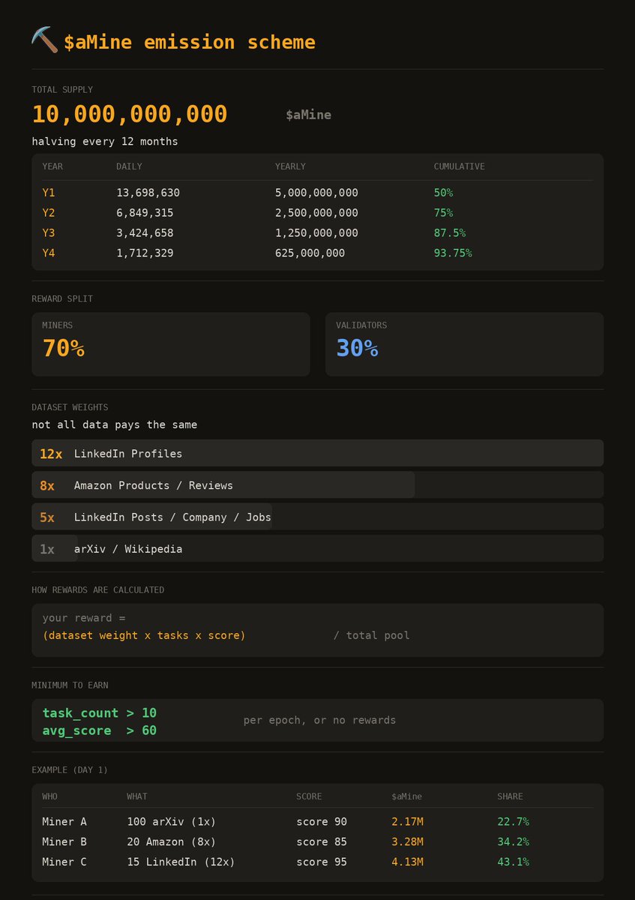Click daily value 3,424,658
Screen dimensions: 635x900
tap(145, 233)
